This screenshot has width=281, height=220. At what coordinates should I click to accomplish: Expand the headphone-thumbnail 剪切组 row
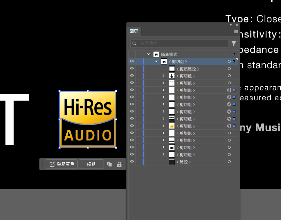pyautogui.click(x=163, y=76)
